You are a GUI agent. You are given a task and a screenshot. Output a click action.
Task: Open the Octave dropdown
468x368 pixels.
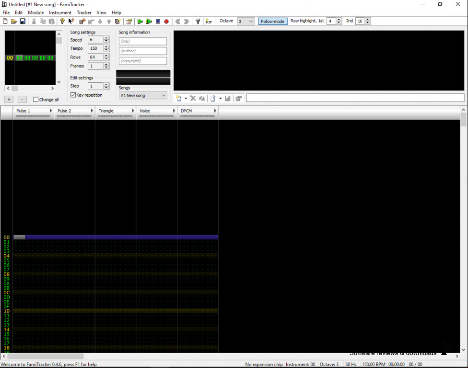[246, 21]
